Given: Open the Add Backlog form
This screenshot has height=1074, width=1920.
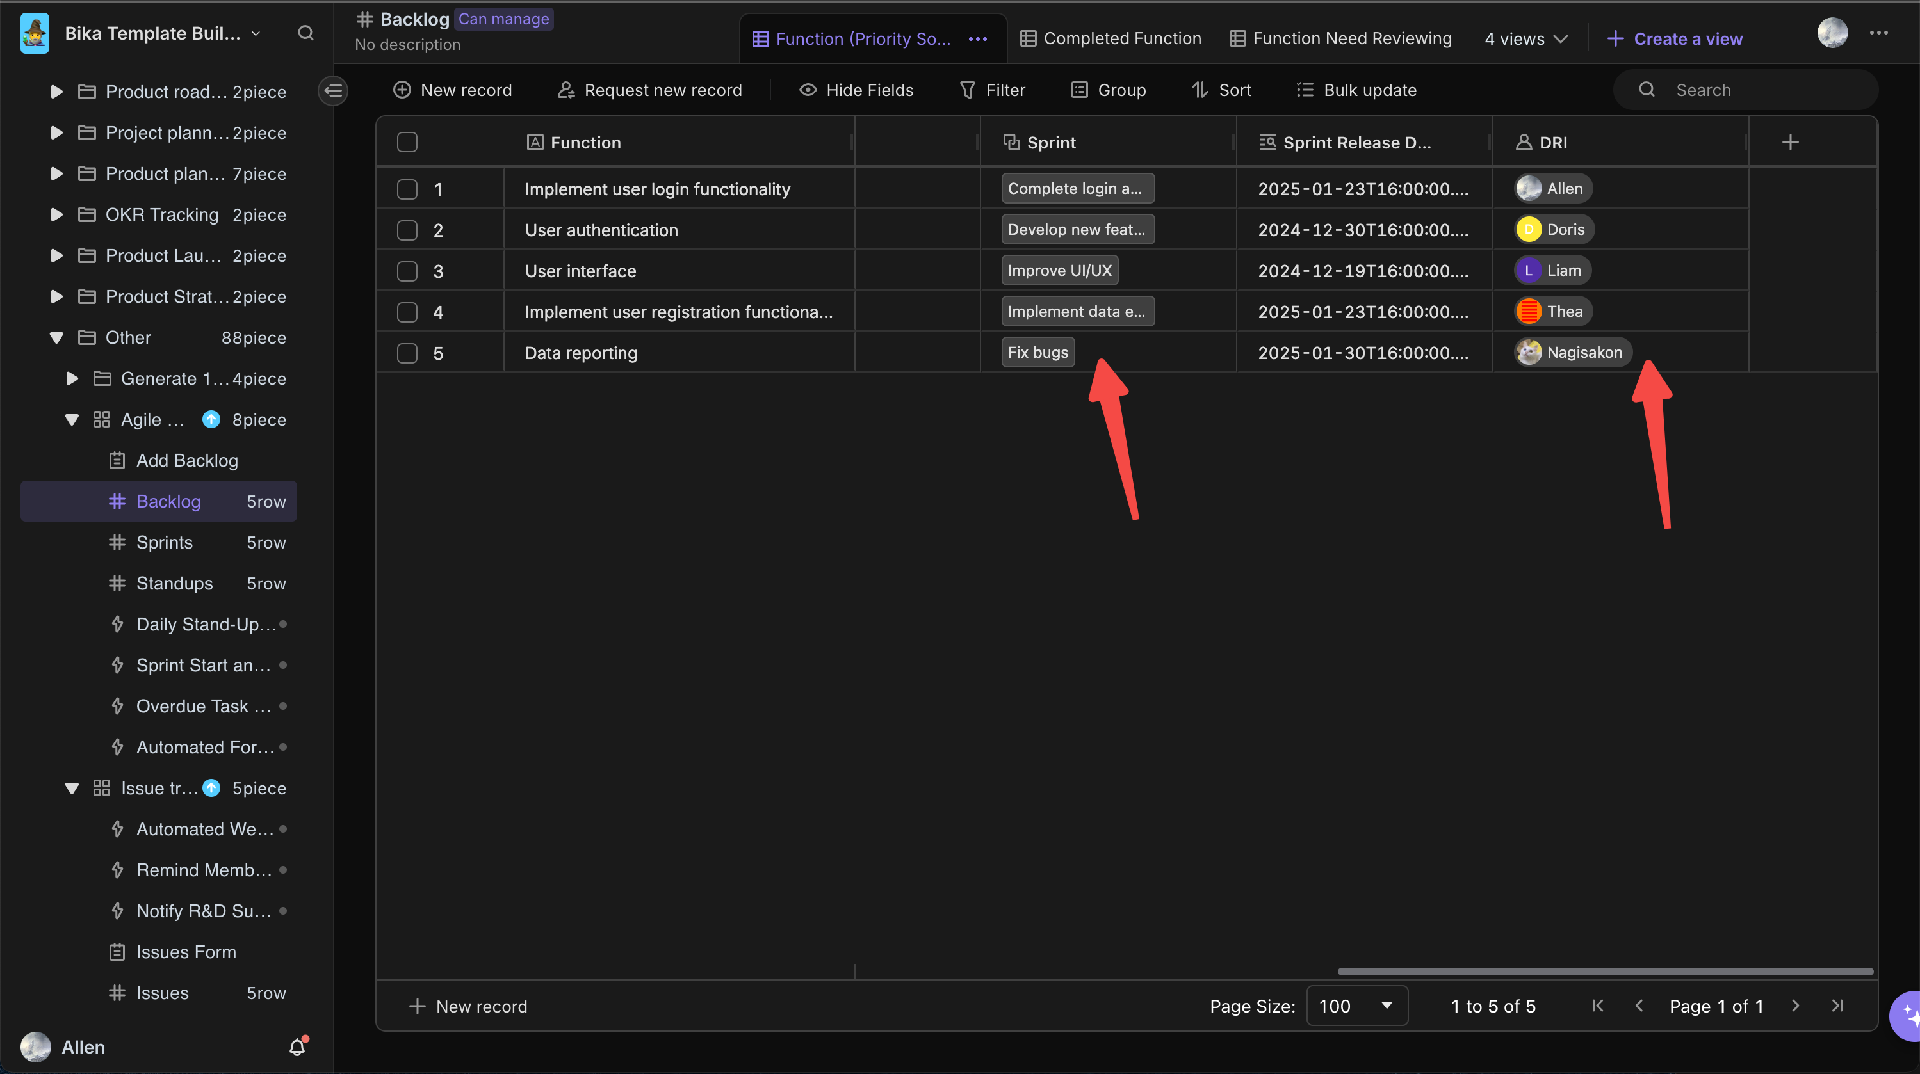Looking at the screenshot, I should (x=159, y=460).
